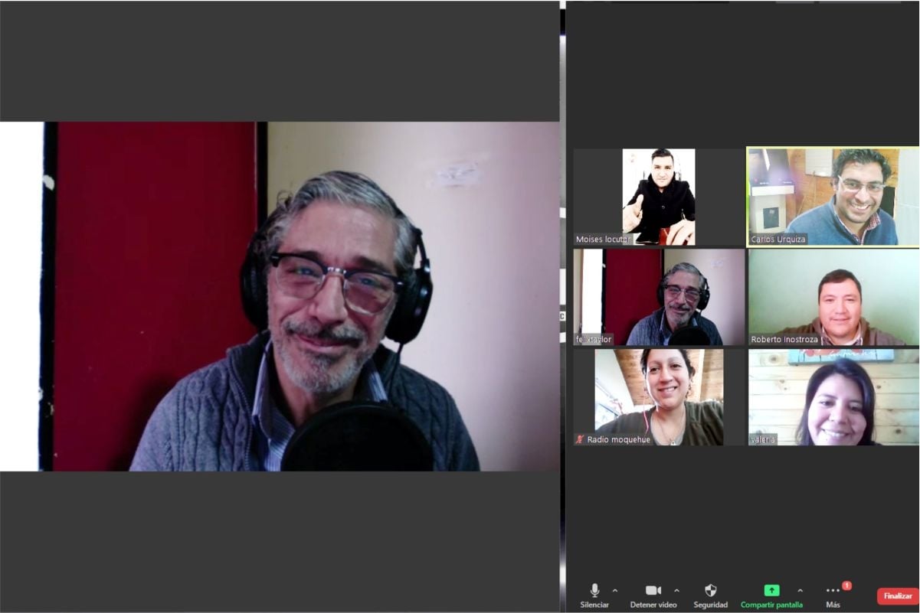Select Carlos Urquiza video tile
The image size is (920, 613).
[833, 197]
